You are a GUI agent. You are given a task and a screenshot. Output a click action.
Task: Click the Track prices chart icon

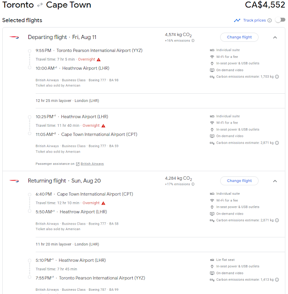[237, 20]
